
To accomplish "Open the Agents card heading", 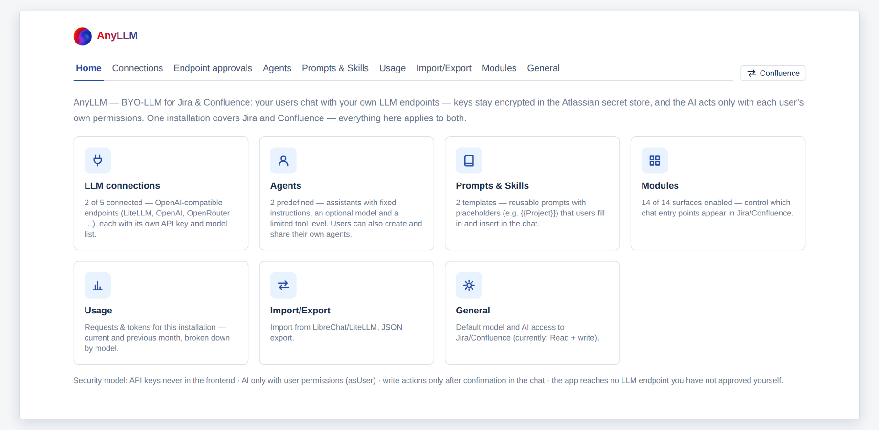I will coord(286,186).
